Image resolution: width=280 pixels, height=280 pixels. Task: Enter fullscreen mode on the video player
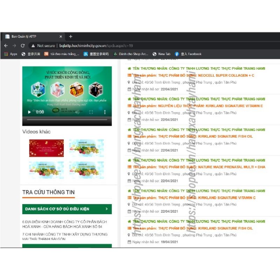click(x=91, y=112)
